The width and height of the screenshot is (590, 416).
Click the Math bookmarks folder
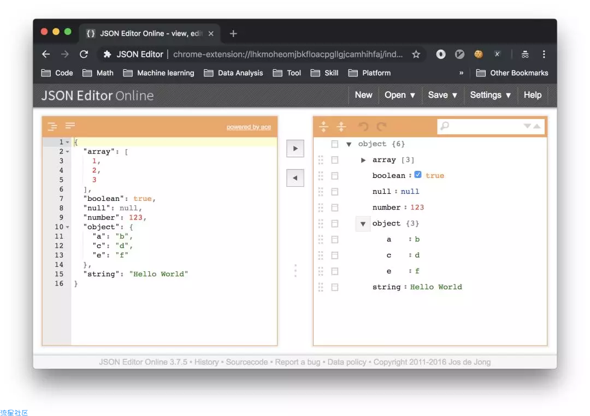click(x=98, y=73)
